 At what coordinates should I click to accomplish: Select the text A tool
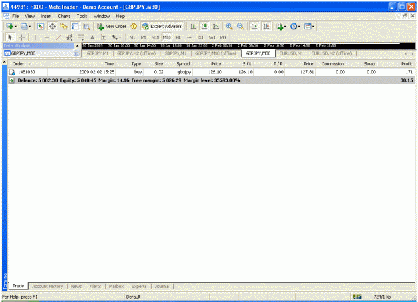[x=92, y=37]
